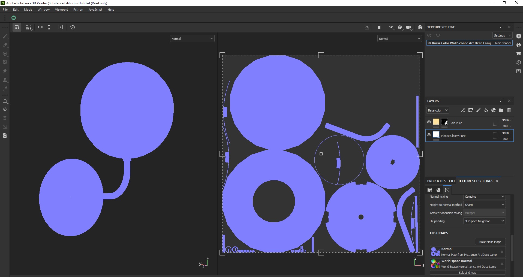The image size is (523, 277).
Task: Select the Eraser tool
Action: point(5,45)
